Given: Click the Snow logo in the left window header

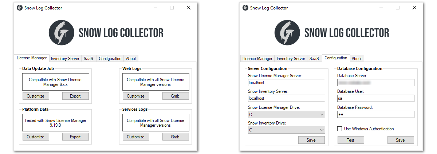Looking at the screenshot, I should click(x=61, y=32).
